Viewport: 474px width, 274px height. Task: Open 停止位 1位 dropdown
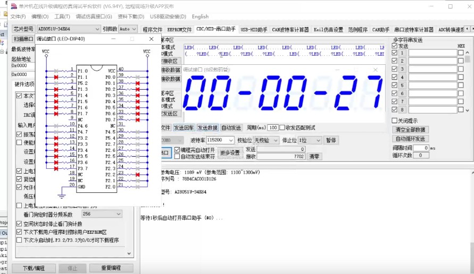[x=310, y=140]
